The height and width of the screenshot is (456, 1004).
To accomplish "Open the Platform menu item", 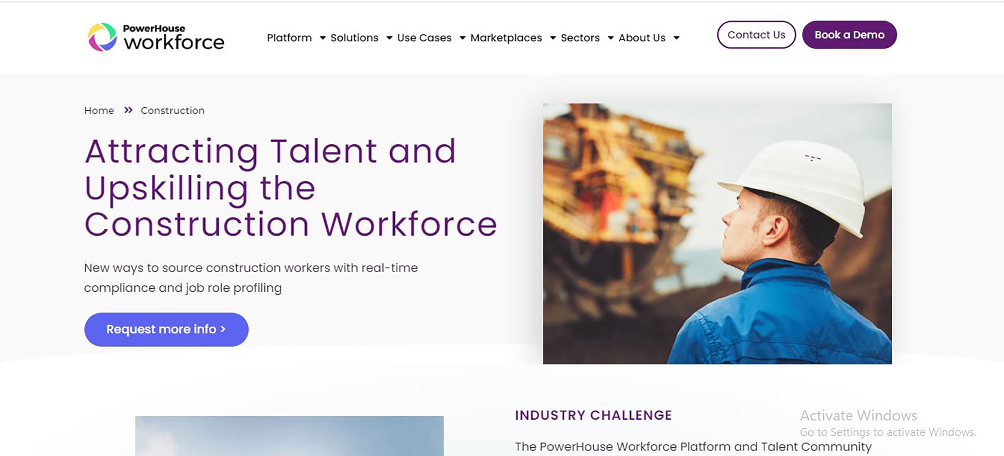I will point(289,38).
